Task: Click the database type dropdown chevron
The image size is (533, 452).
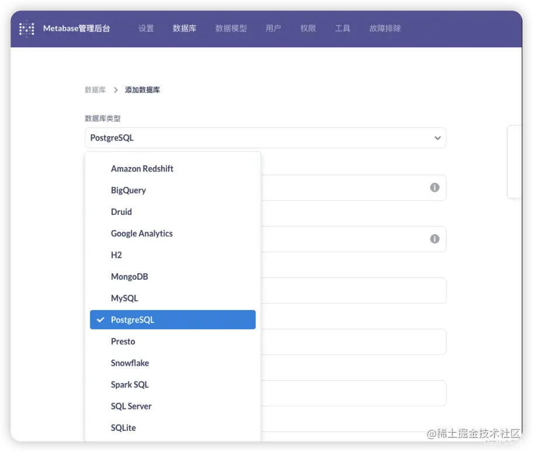Action: 437,138
